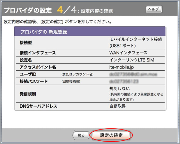Click the 接続パスワード row label
The height and width of the screenshot is (144, 180).
pyautogui.click(x=33, y=81)
